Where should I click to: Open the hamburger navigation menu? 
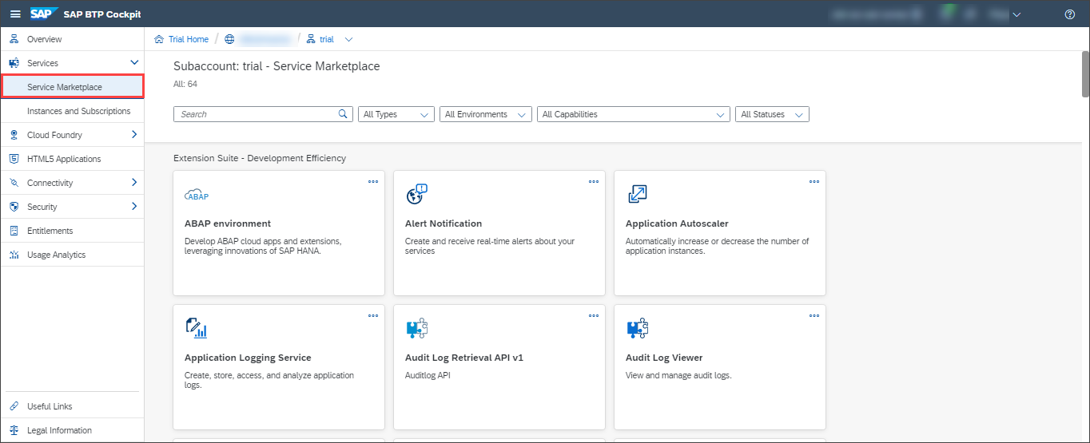(14, 14)
